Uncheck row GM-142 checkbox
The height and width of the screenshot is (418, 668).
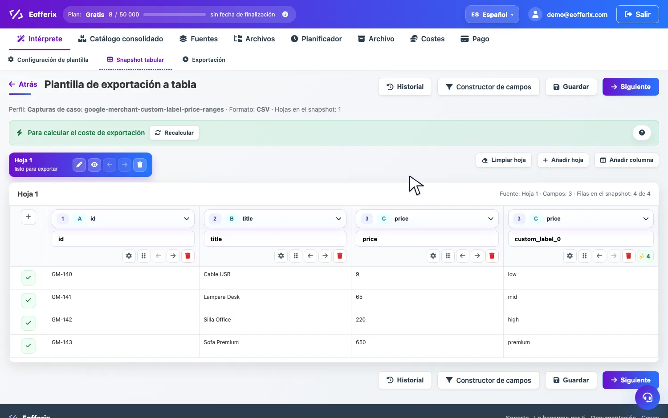click(x=28, y=323)
